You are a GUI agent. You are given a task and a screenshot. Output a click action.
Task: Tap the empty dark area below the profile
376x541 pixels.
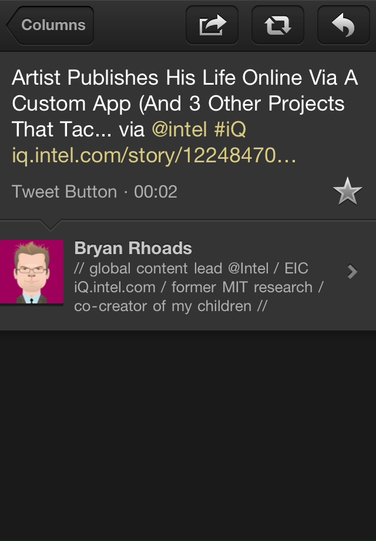(188, 435)
